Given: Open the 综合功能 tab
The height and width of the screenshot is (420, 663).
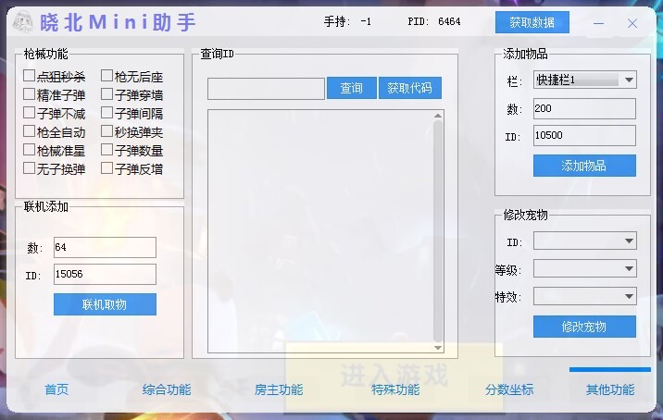Looking at the screenshot, I should point(167,389).
